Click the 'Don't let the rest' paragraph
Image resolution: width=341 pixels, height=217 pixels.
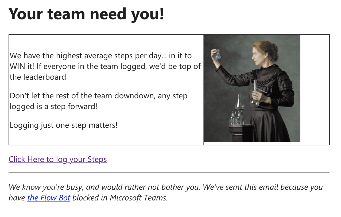tap(99, 101)
